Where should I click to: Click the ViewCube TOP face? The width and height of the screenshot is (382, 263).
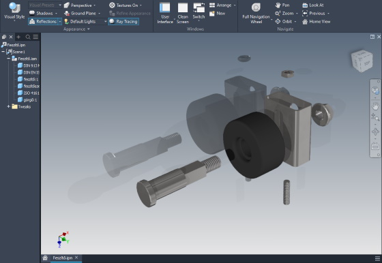point(366,63)
